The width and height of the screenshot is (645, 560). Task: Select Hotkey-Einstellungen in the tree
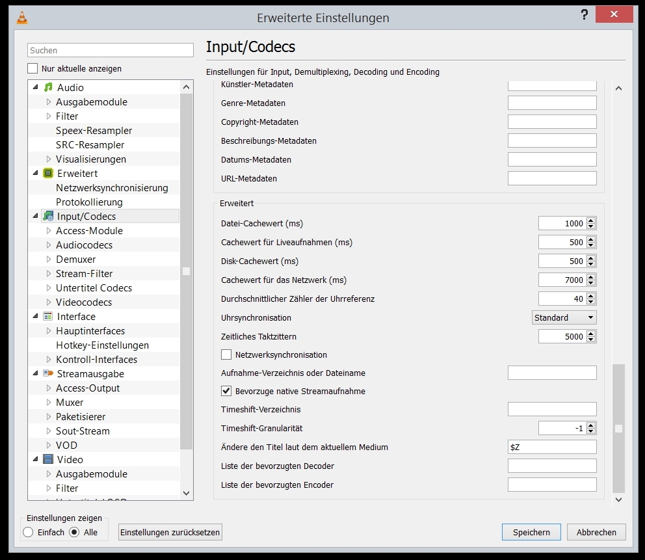(x=103, y=345)
